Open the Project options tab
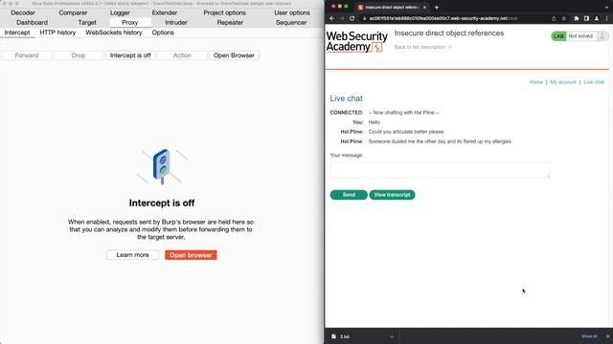613x344 pixels. pos(224,12)
